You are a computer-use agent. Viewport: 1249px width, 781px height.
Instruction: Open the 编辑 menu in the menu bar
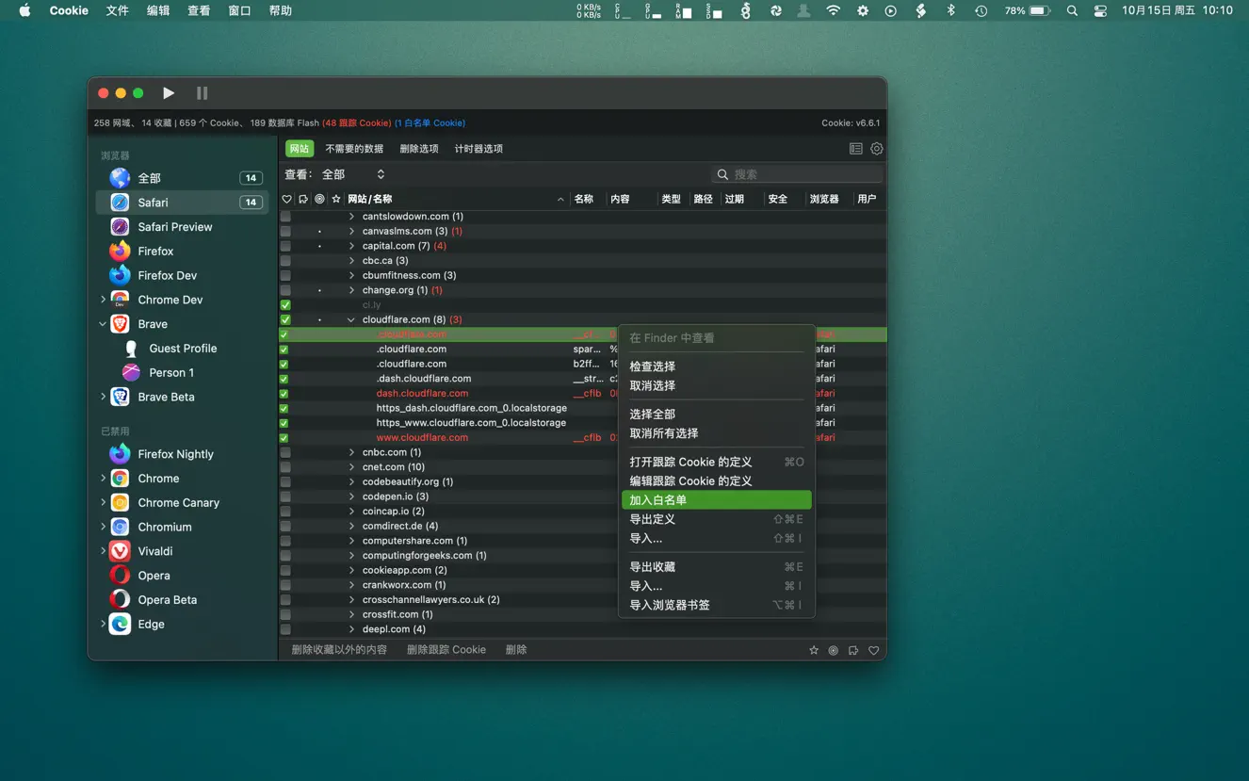(158, 10)
